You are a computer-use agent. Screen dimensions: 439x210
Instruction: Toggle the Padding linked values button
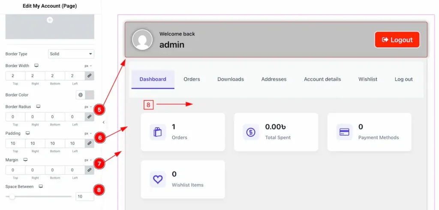pos(89,143)
